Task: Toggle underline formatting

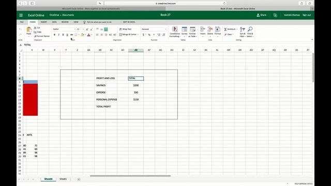Action: [x=63, y=35]
